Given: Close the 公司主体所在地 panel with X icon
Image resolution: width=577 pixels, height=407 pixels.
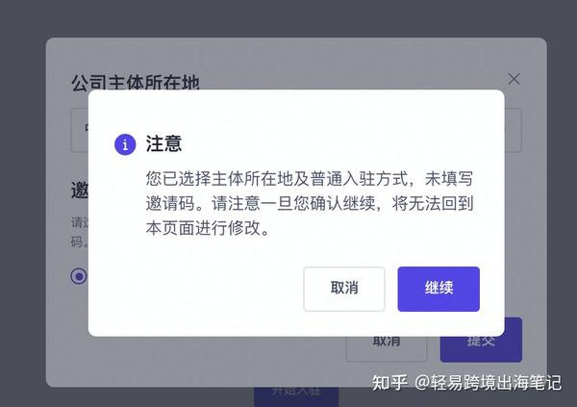Looking at the screenshot, I should point(514,79).
